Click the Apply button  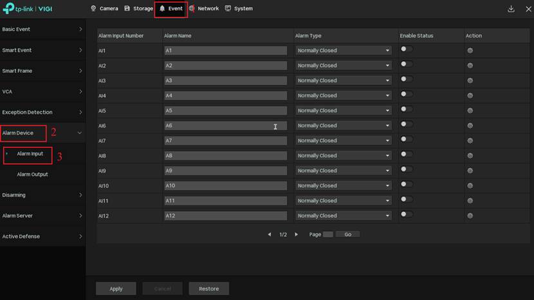(116, 288)
